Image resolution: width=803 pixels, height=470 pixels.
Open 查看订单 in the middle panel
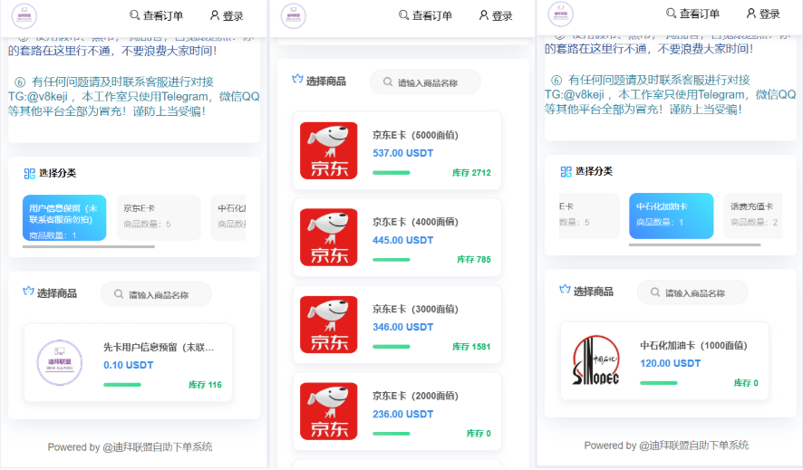pos(426,16)
